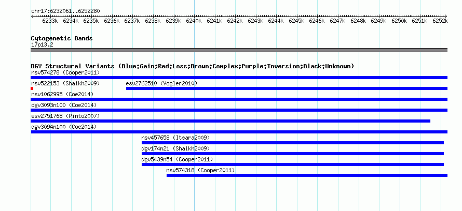Select the blue dgv174n21 variant bar
The image size is (462, 211).
point(293,154)
